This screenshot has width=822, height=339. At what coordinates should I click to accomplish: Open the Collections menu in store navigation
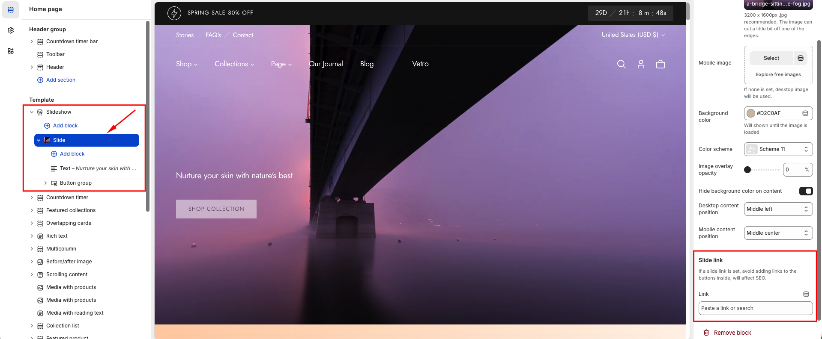tap(234, 64)
